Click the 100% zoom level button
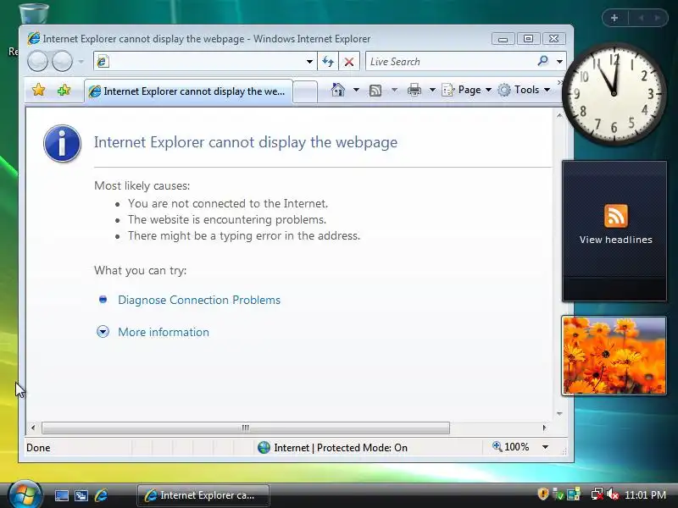Viewport: 678px width, 508px height. tap(511, 447)
